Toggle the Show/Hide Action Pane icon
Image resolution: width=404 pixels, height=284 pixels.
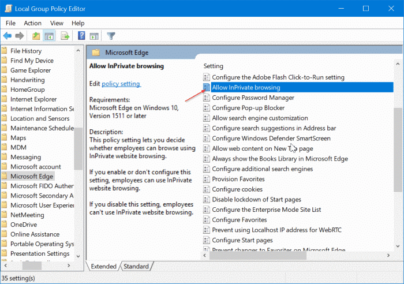pos(95,36)
